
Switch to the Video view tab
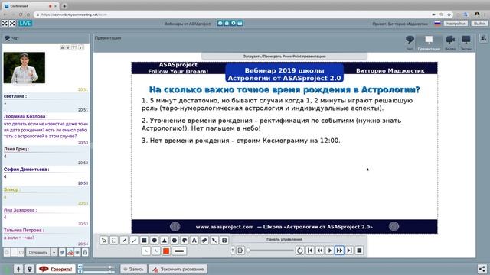pyautogui.click(x=450, y=43)
